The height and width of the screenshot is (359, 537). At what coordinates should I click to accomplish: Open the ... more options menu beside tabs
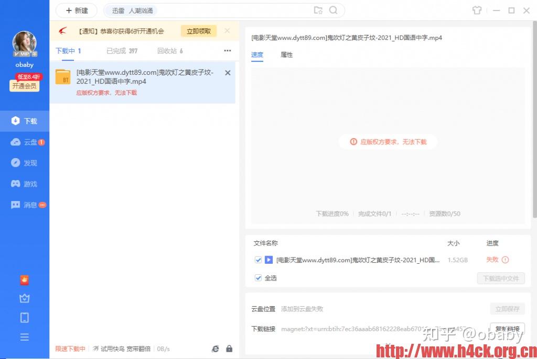[227, 50]
